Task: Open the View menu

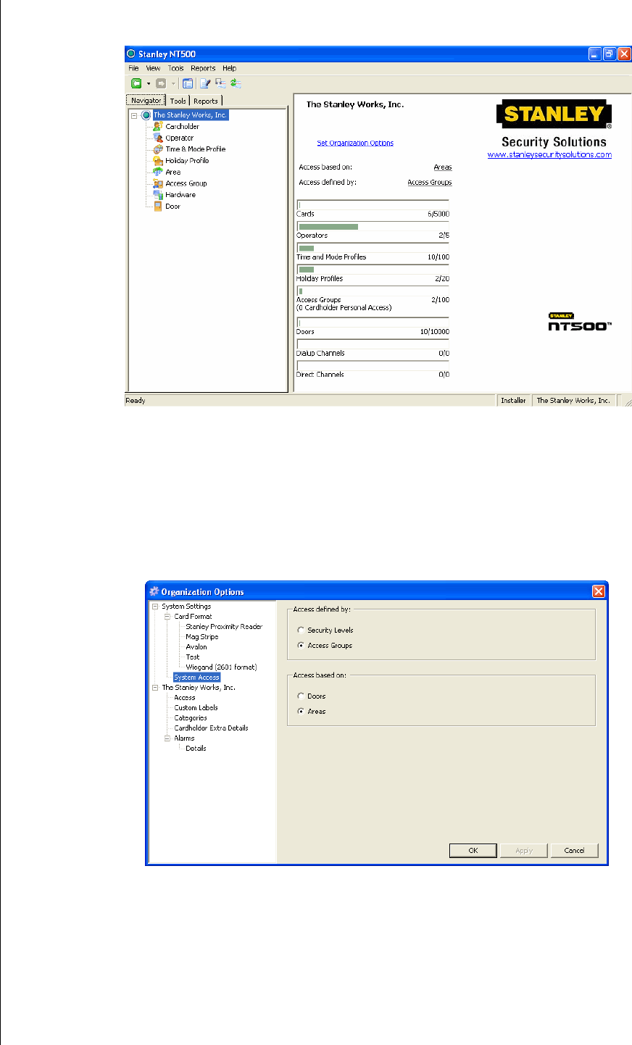Action: coord(154,68)
